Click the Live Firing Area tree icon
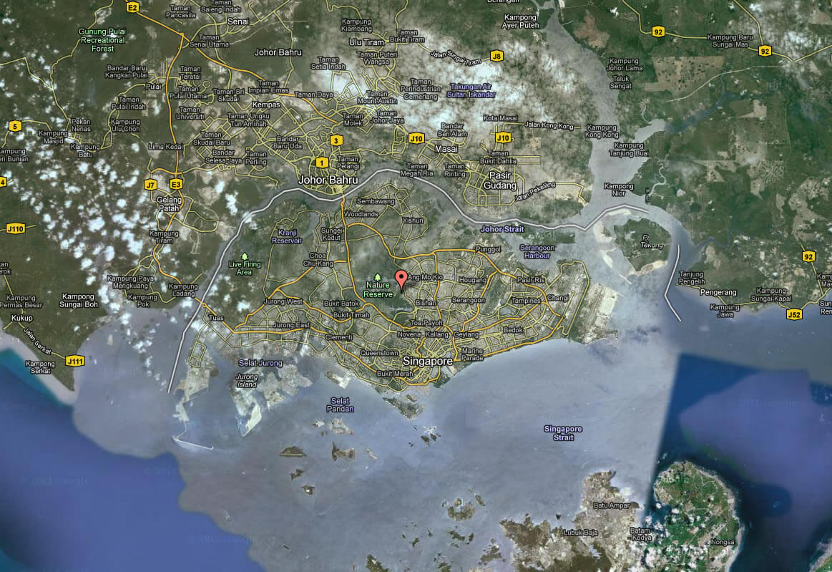Viewport: 832px width, 572px height. coord(245,256)
